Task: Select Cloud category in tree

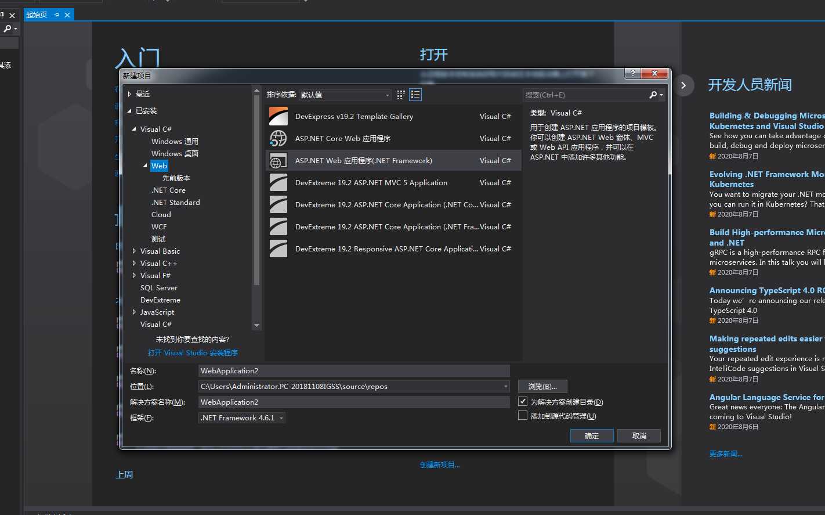Action: [x=161, y=214]
